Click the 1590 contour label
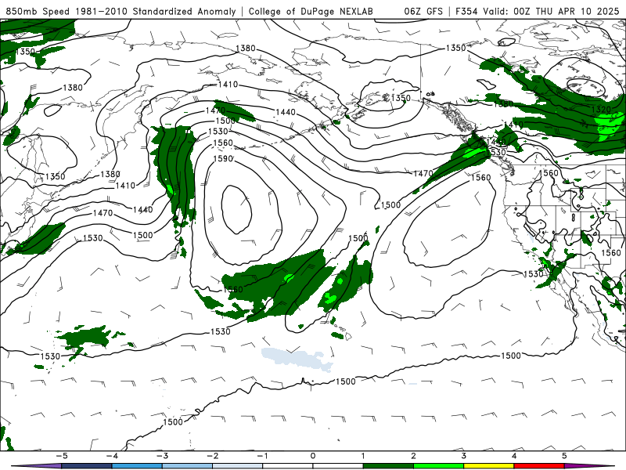This screenshot has width=626, height=470. coord(223,159)
